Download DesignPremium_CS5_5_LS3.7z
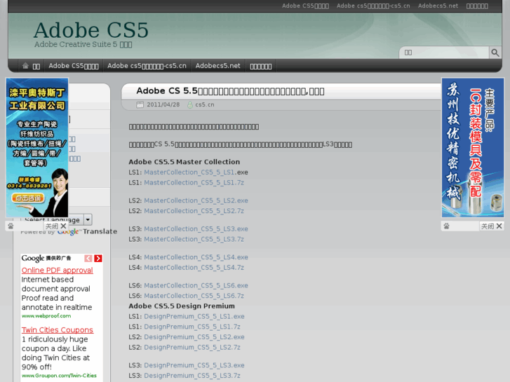The height and width of the screenshot is (382, 510). (192, 376)
